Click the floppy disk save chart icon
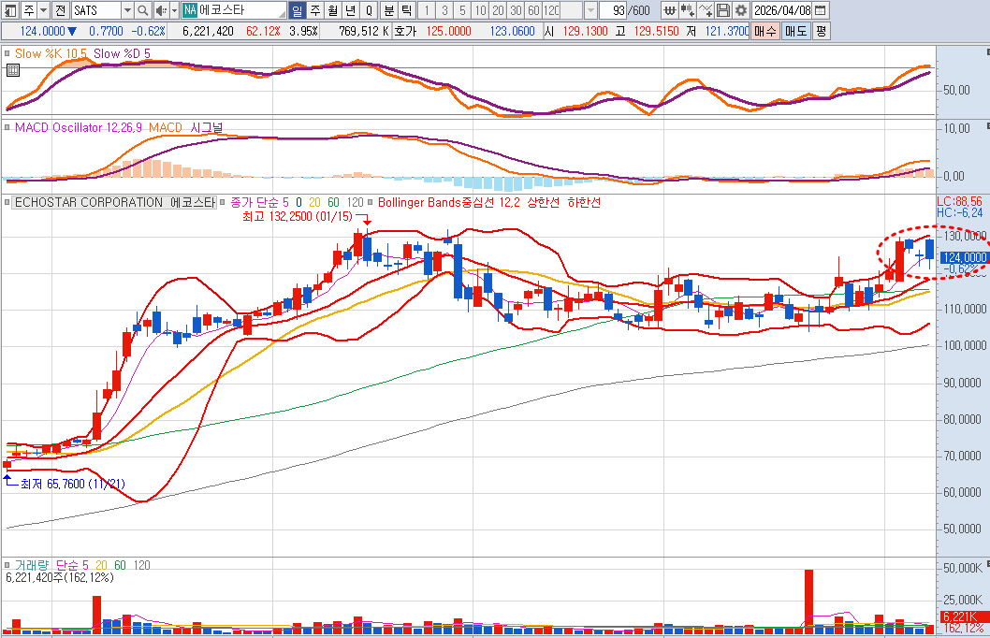 [723, 10]
